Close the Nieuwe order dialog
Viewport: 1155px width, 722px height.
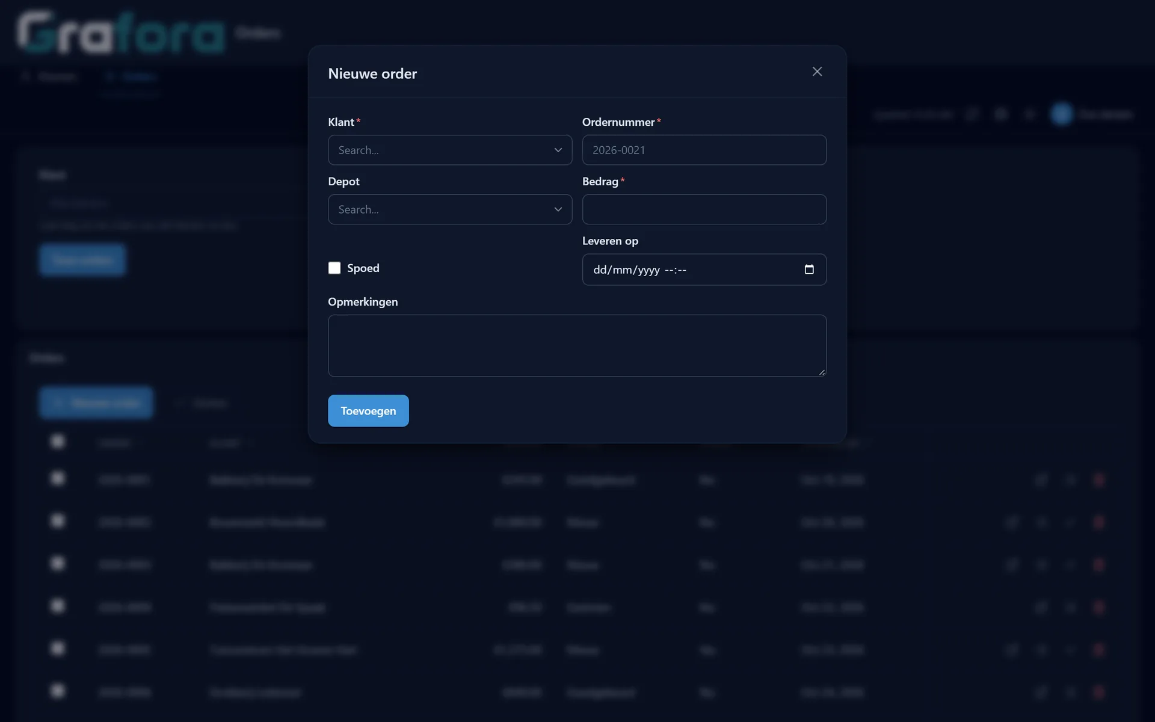tap(817, 72)
